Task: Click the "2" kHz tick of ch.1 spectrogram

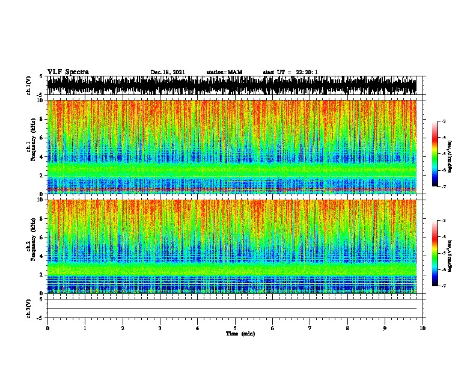Action: point(41,175)
